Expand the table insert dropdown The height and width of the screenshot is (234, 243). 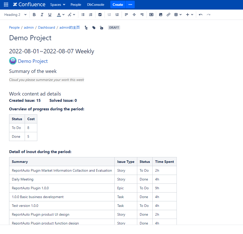178,15
